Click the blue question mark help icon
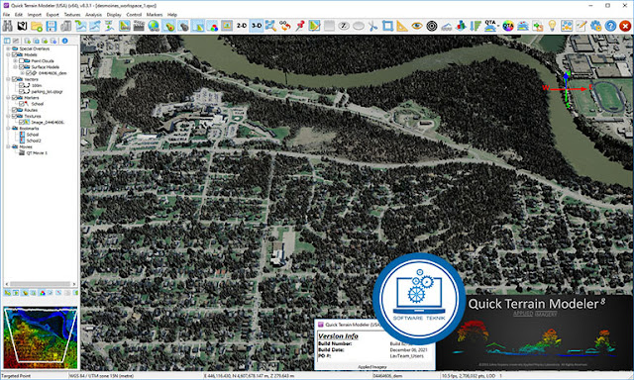This screenshot has height=380, width=634. tap(610, 26)
